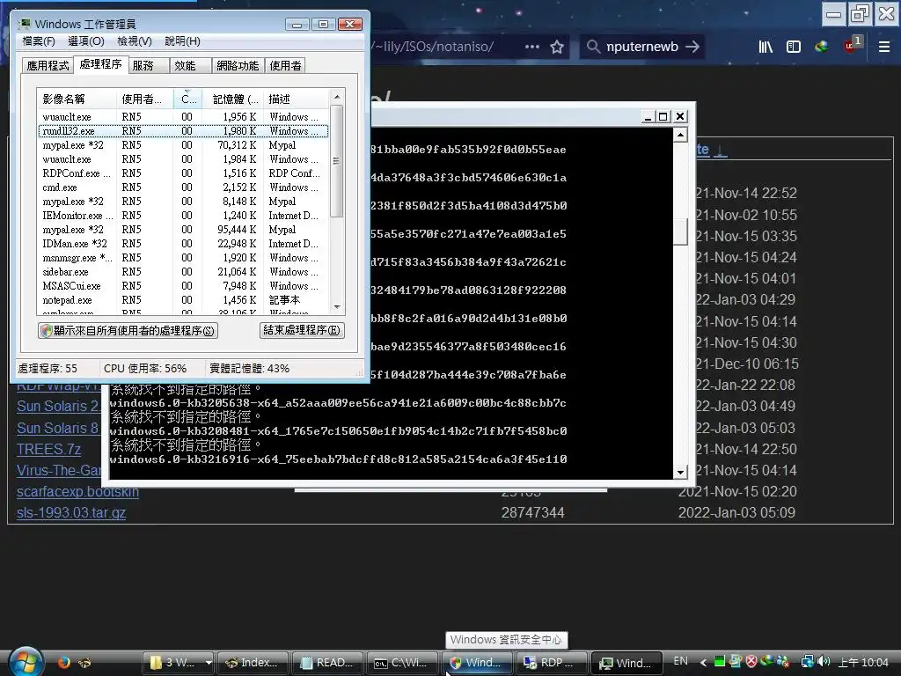Switch to READ... notepad taskbar button
The image size is (901, 676).
[327, 662]
